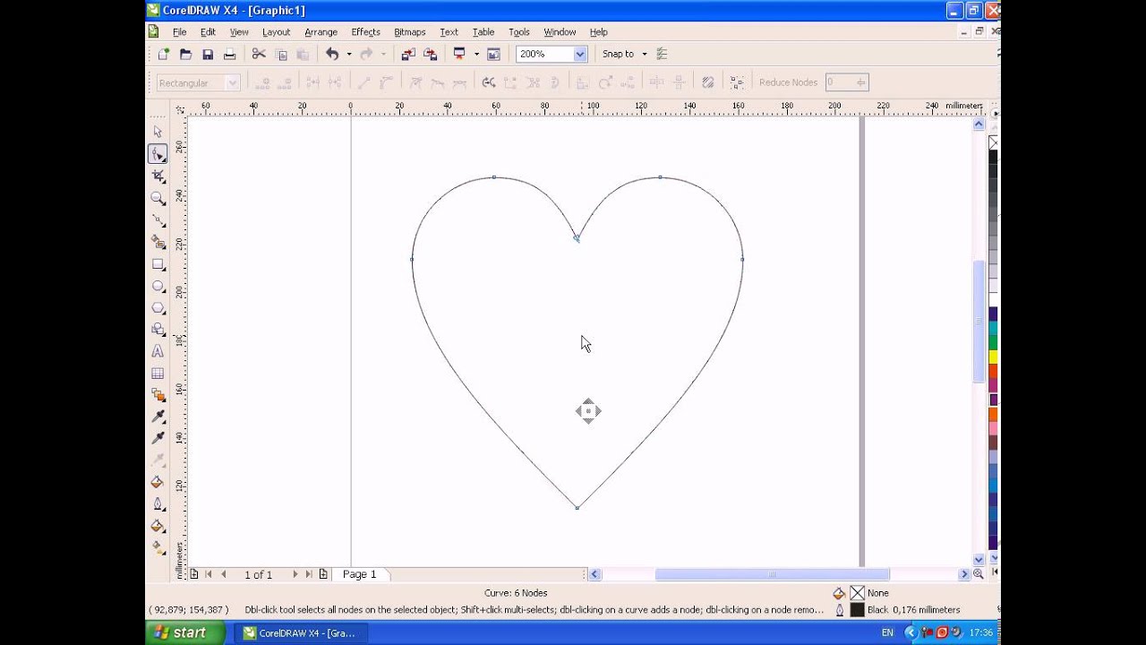Select the Smart Fill tool in the toolbox
This screenshot has width=1146, height=645.
point(158,242)
